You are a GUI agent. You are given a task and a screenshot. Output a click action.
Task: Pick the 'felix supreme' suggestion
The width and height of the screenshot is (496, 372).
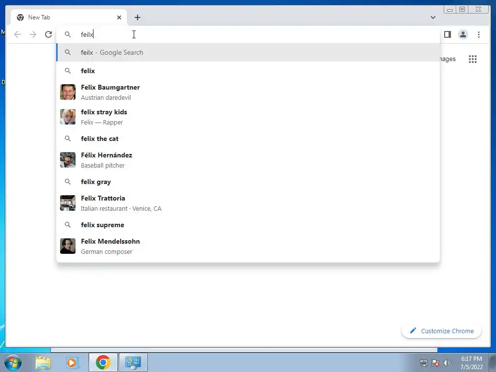pyautogui.click(x=248, y=225)
